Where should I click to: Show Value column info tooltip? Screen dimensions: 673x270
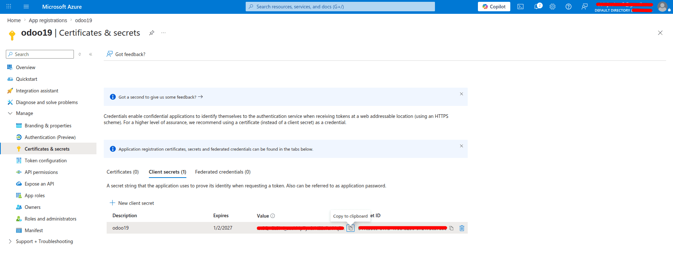click(x=273, y=216)
